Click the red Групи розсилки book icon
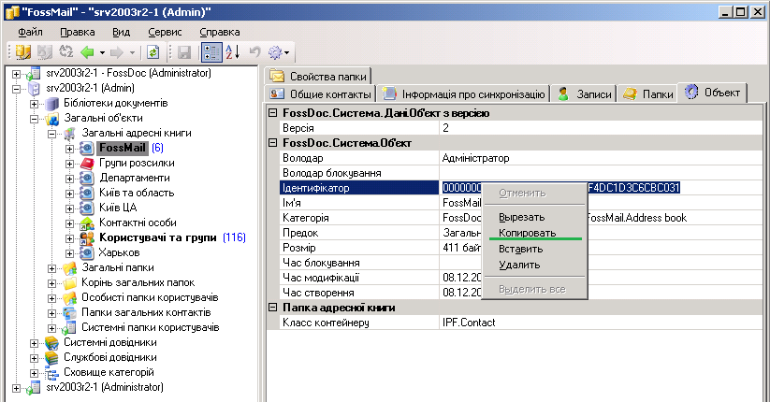Viewport: 770px width, 402px height. click(86, 163)
